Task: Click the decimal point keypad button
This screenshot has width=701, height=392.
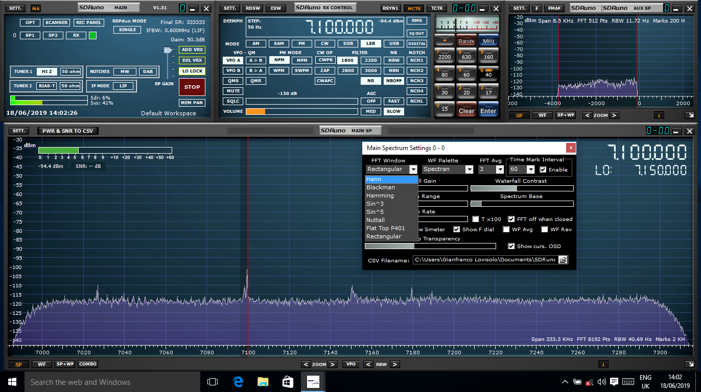Action: (x=444, y=40)
